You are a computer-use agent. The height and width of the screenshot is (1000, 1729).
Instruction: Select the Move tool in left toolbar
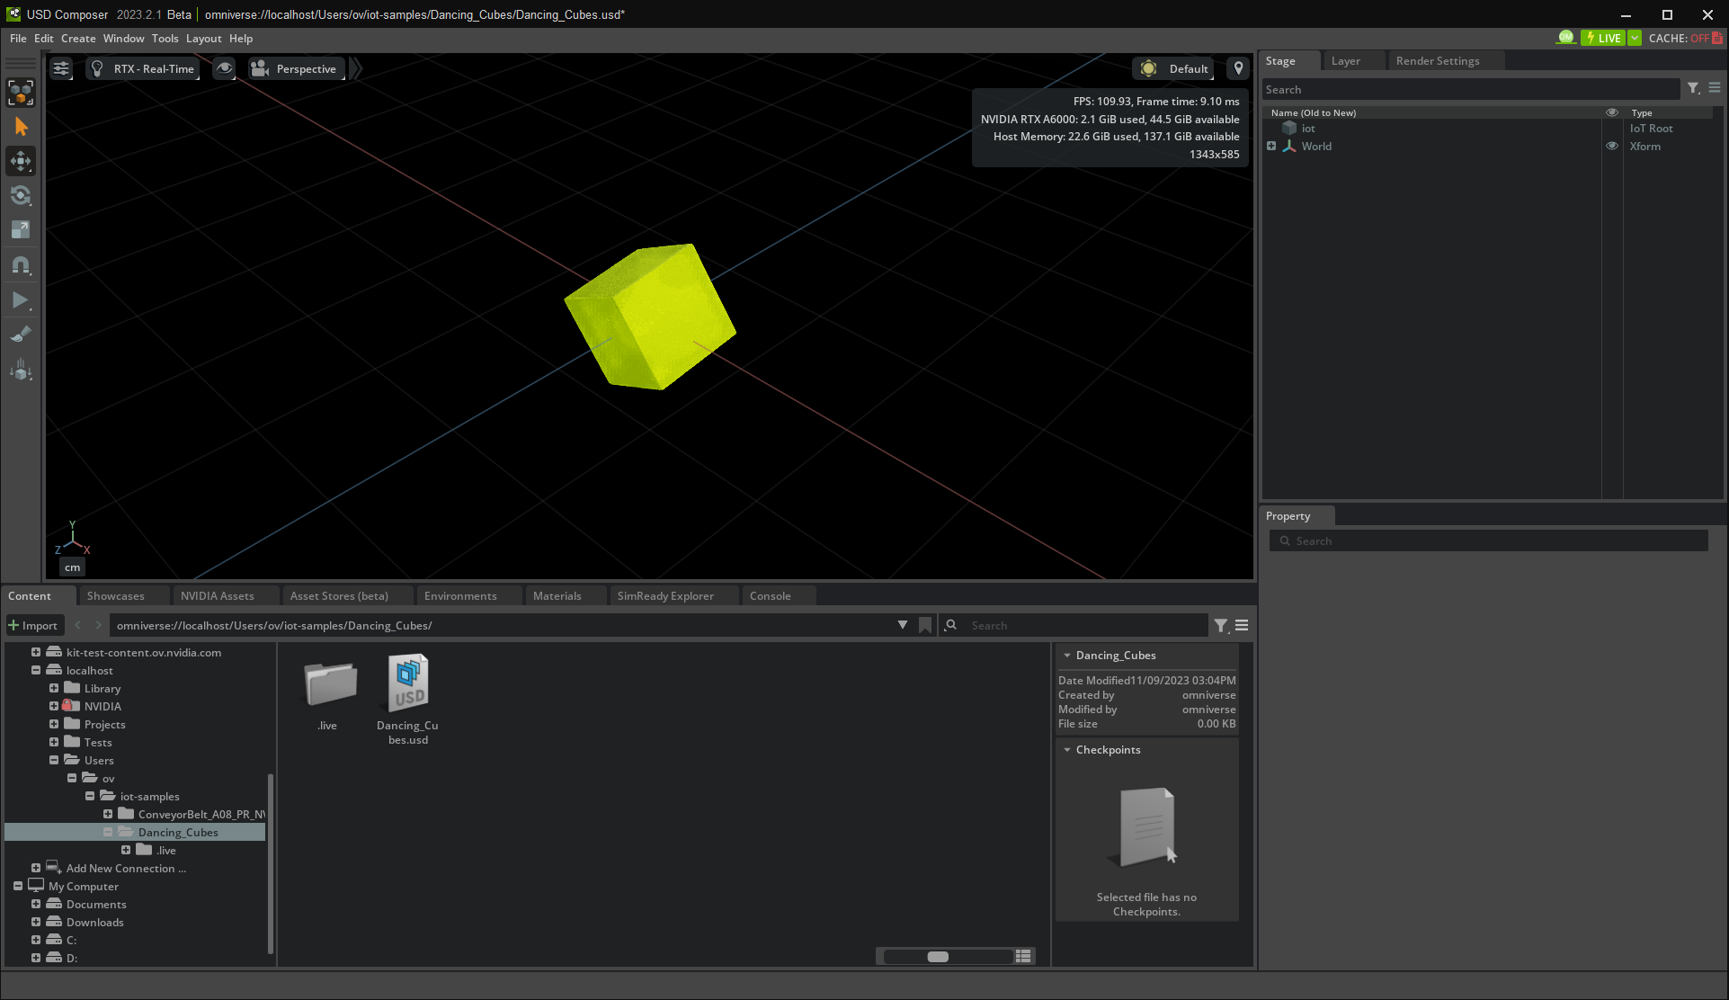(21, 161)
